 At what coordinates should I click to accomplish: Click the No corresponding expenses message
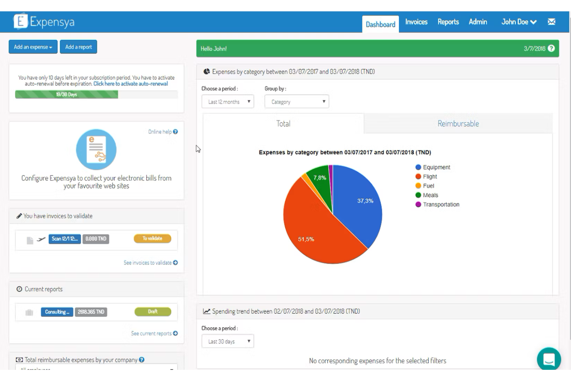(378, 361)
